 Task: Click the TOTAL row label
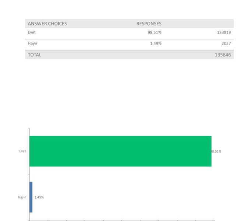point(35,55)
